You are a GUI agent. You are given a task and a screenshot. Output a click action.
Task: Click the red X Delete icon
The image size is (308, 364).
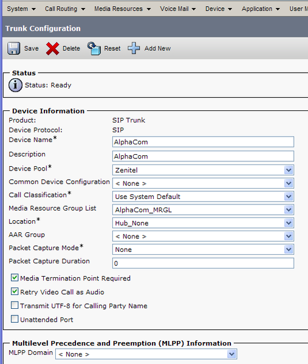[x=52, y=49]
